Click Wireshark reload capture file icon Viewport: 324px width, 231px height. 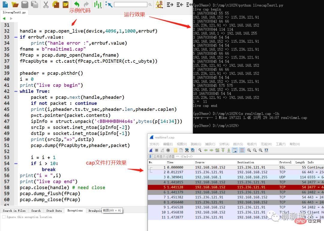(193, 150)
